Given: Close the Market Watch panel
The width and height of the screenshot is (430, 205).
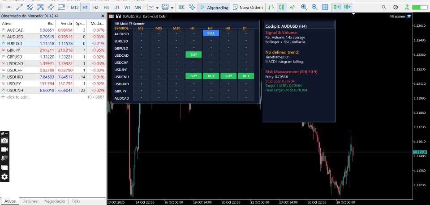Looking at the screenshot, I should 103,16.
